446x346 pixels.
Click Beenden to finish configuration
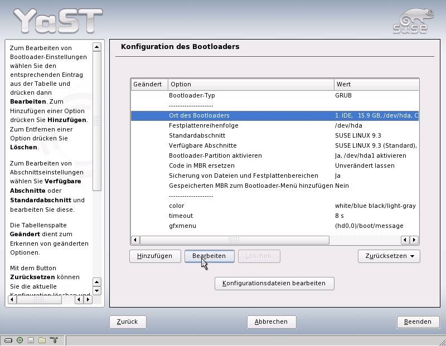418,321
